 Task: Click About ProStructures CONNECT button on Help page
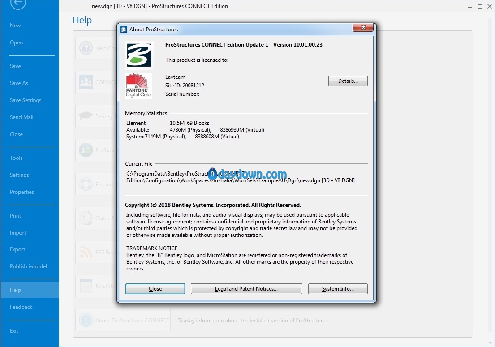coord(123,320)
